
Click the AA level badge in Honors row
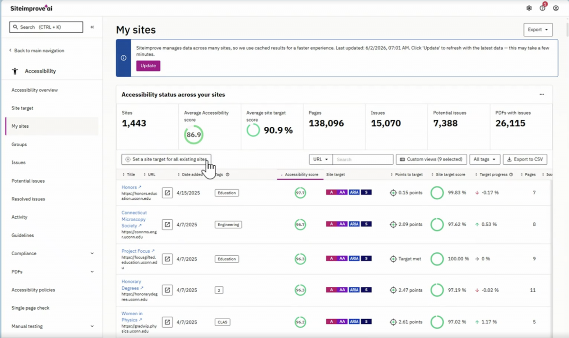click(x=342, y=193)
